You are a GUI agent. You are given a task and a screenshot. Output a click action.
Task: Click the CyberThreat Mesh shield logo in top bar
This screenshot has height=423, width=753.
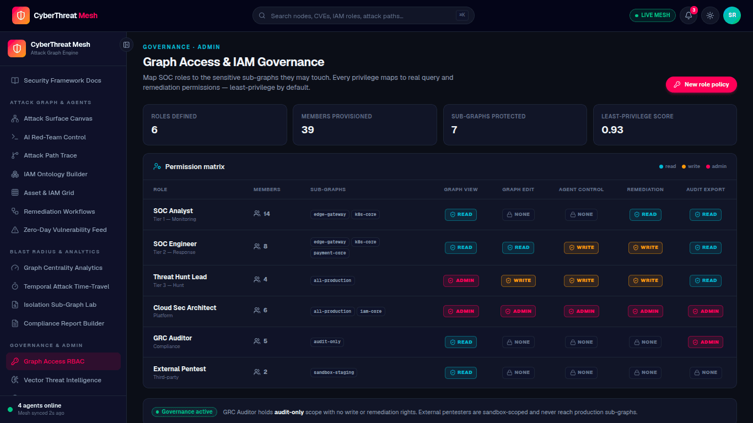click(21, 15)
